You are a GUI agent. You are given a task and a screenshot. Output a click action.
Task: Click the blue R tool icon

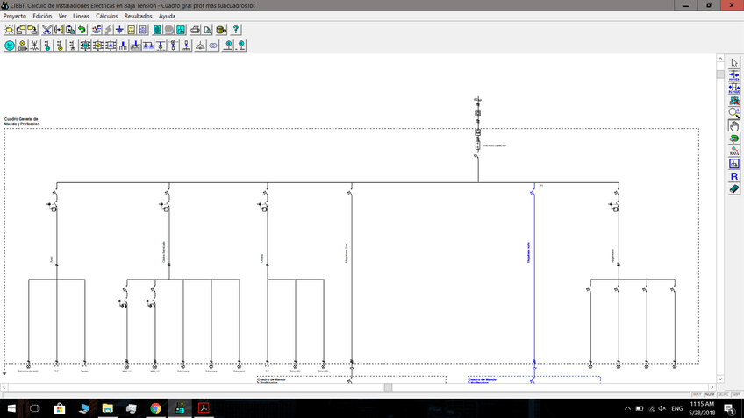734,176
